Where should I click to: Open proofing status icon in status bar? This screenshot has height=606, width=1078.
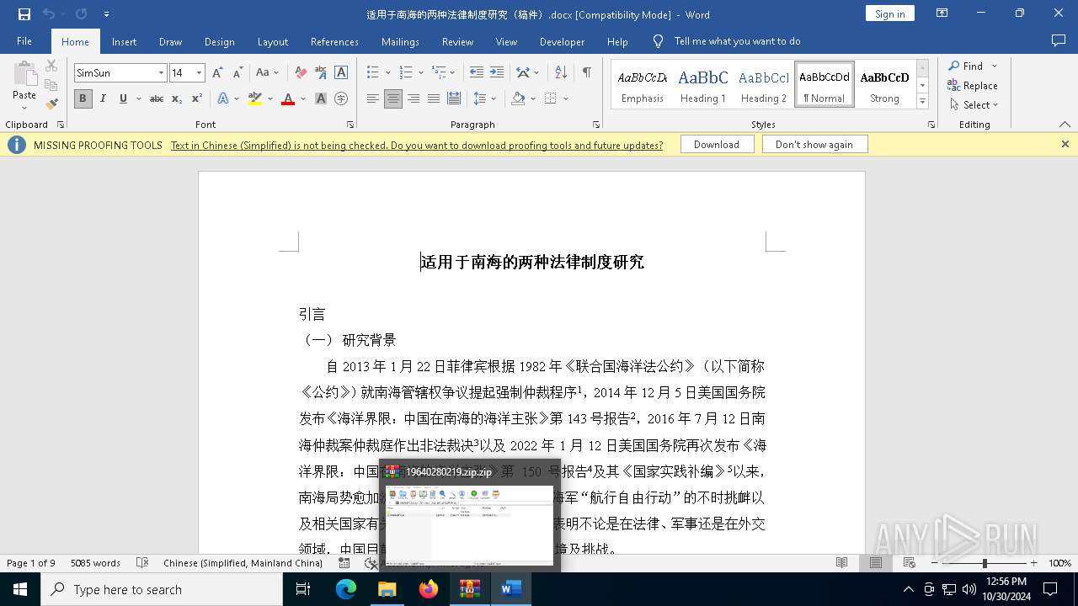coord(142,563)
